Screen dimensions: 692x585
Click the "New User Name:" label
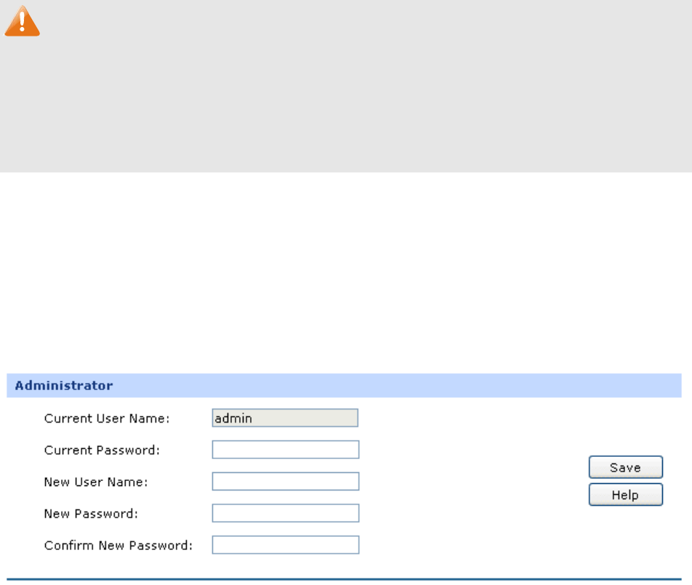tap(96, 482)
